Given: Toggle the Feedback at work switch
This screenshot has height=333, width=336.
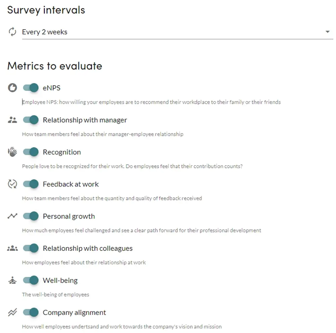Looking at the screenshot, I should click(x=31, y=184).
